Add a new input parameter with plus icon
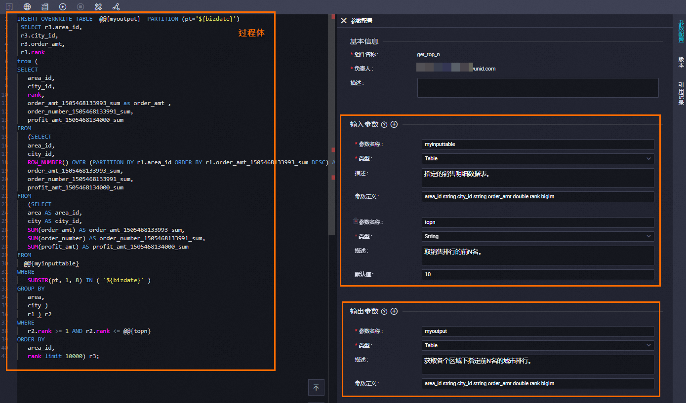686x403 pixels. [x=394, y=124]
